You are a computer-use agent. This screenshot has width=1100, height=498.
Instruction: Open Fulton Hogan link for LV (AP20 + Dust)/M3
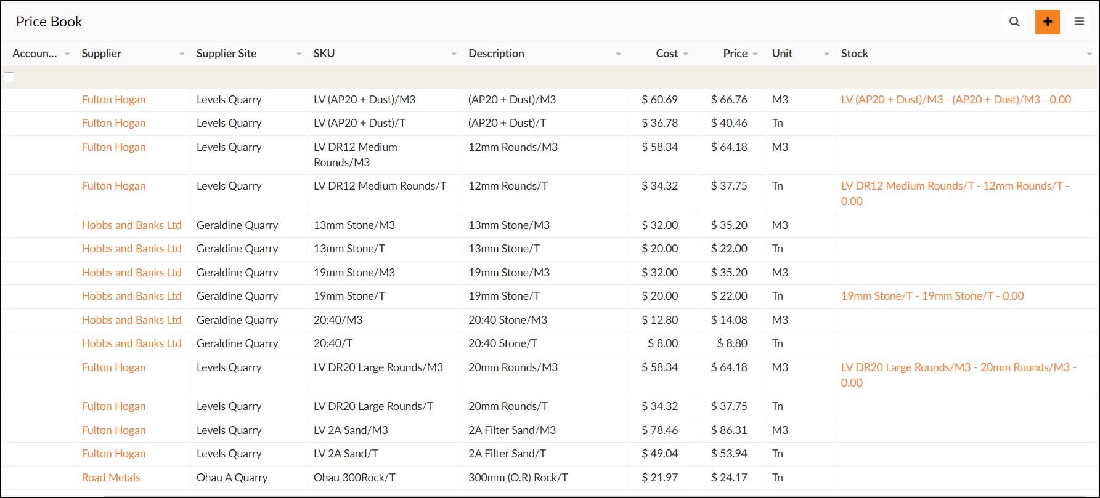pyautogui.click(x=113, y=100)
